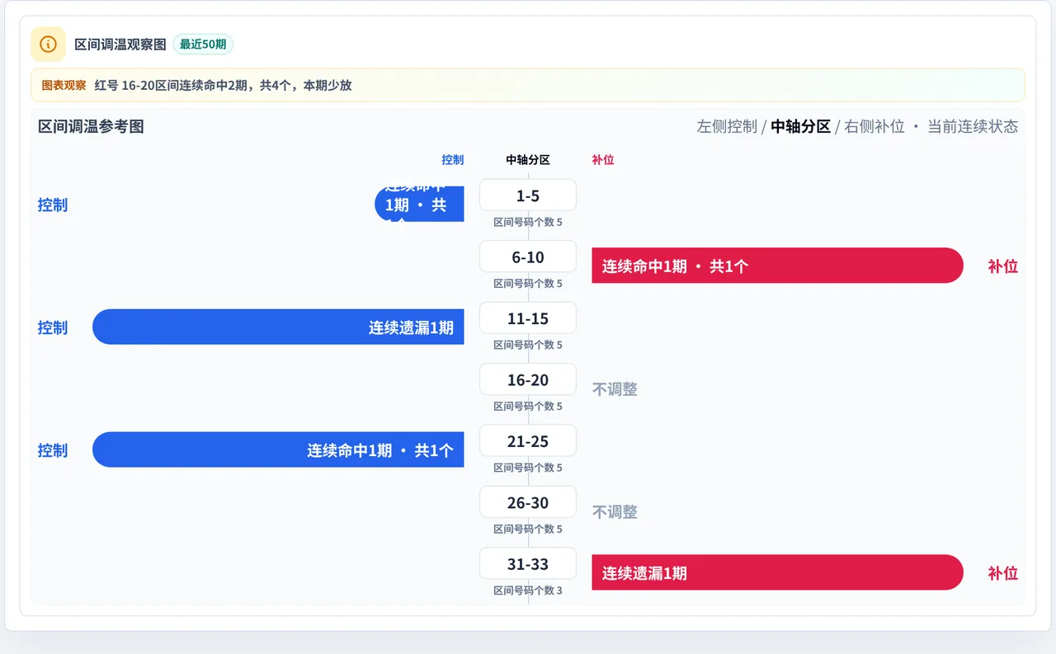
Task: Click 区间号码个数 5 caption under 1-5
Action: click(528, 222)
